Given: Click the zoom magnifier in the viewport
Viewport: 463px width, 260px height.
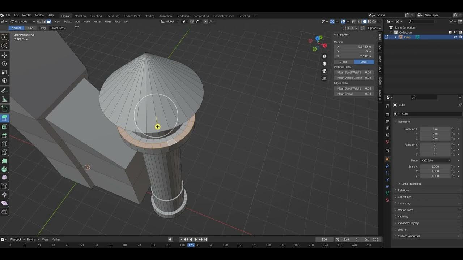Looking at the screenshot, I should coord(324,56).
